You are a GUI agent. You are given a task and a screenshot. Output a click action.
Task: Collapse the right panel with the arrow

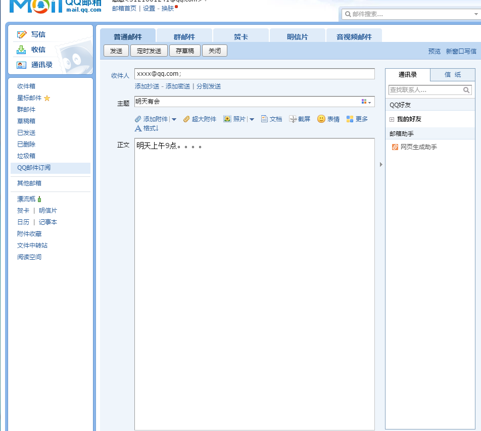pyautogui.click(x=380, y=164)
